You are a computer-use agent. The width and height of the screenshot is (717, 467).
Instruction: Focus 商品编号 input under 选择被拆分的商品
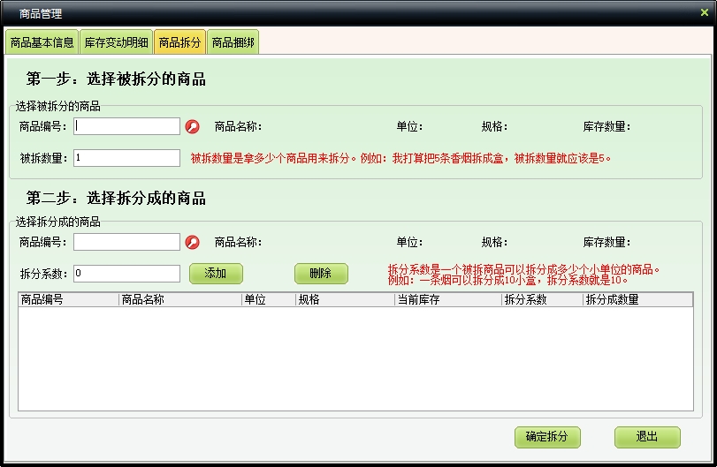[x=126, y=126]
